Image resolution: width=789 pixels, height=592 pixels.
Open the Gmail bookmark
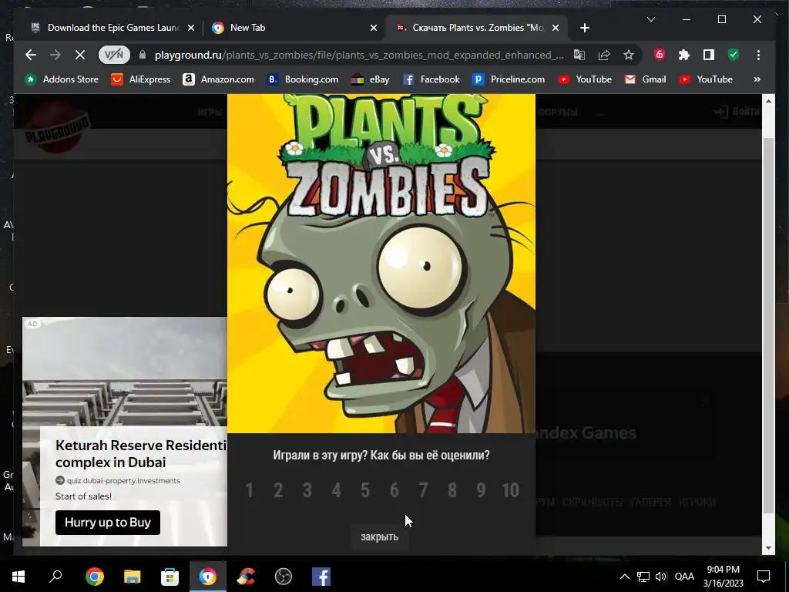645,79
